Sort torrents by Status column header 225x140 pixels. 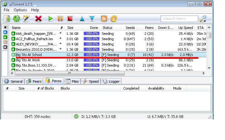coord(107,28)
